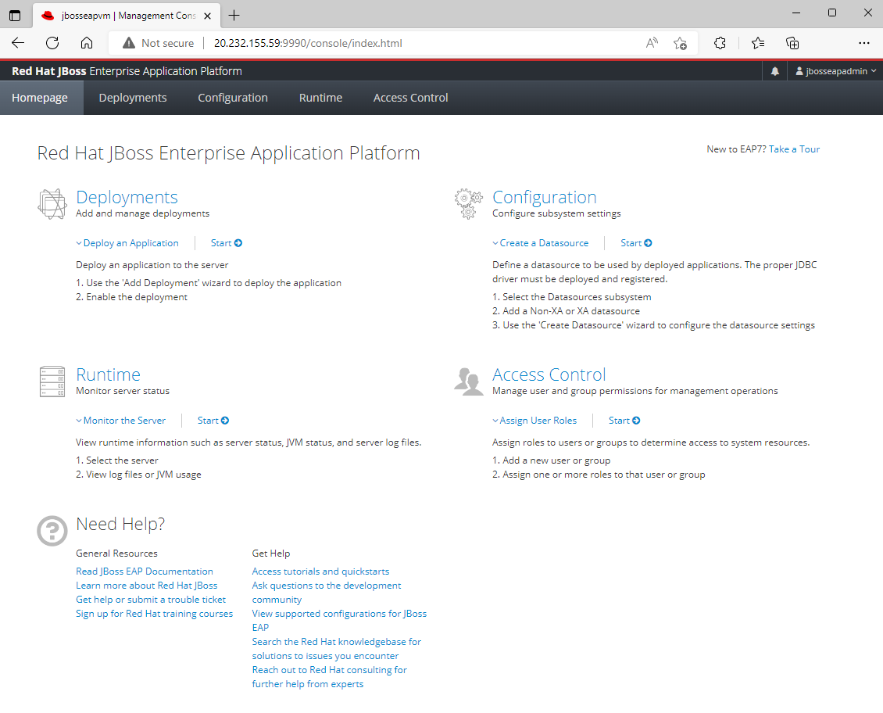Viewport: 883px width, 713px height.
Task: Click Search the Red Hat knowledgebase link
Action: [x=336, y=648]
